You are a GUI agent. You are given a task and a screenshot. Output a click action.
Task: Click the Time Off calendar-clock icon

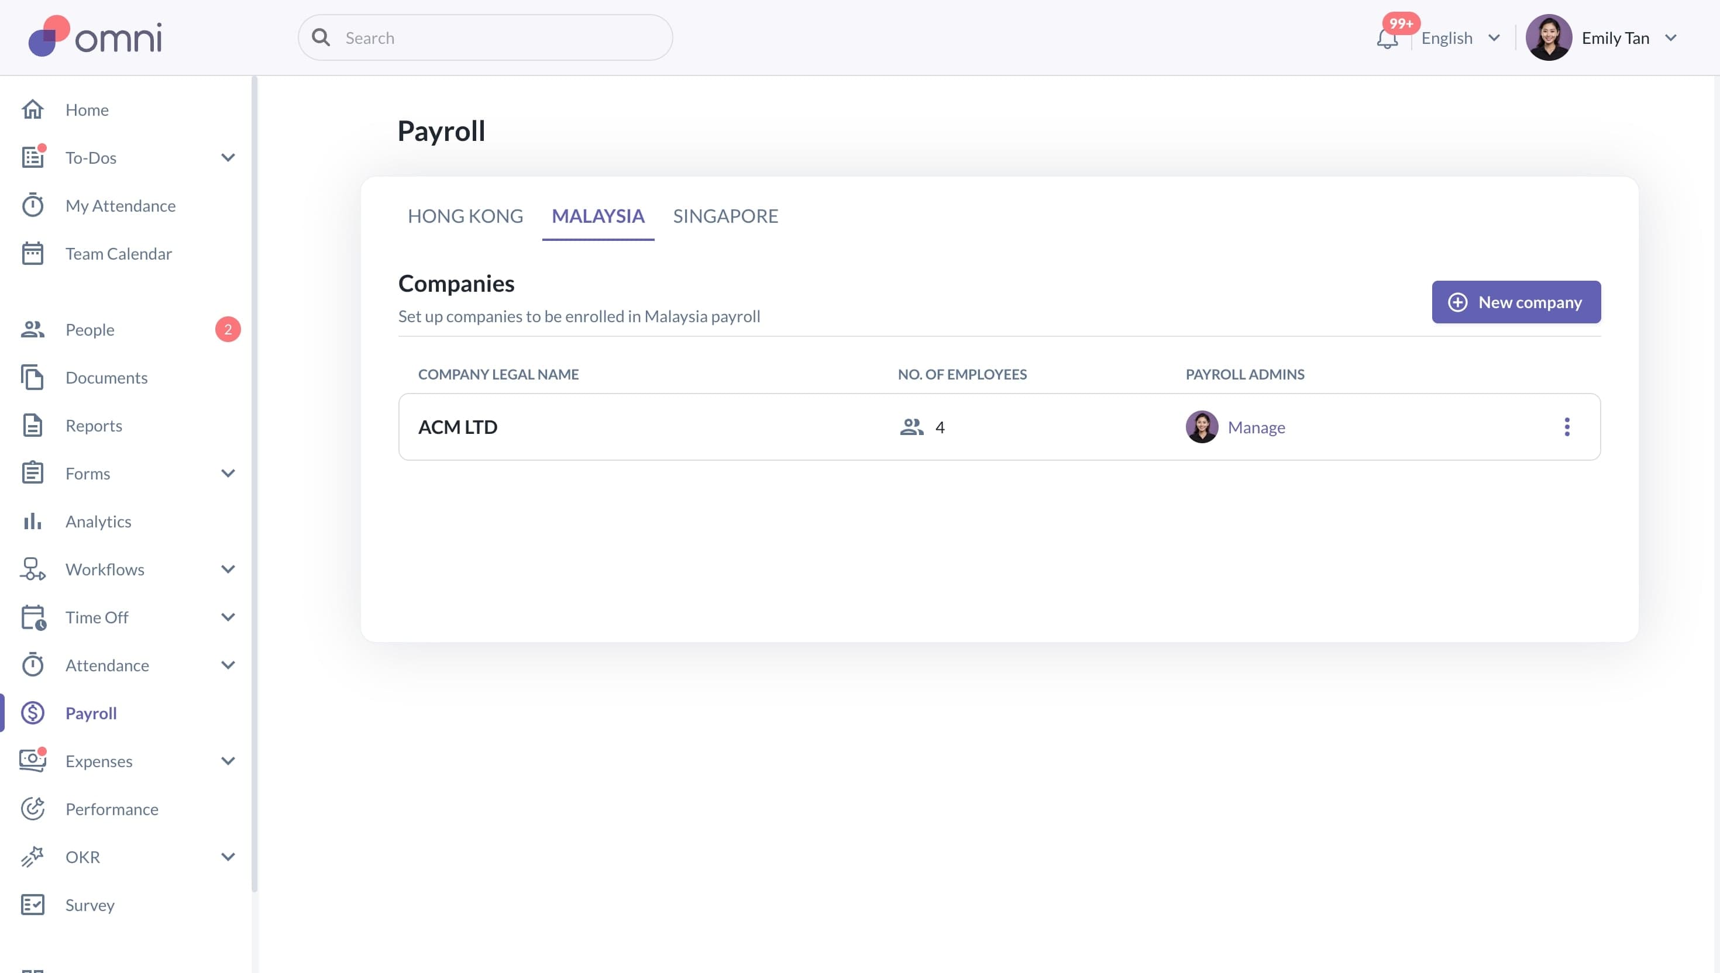pos(33,617)
